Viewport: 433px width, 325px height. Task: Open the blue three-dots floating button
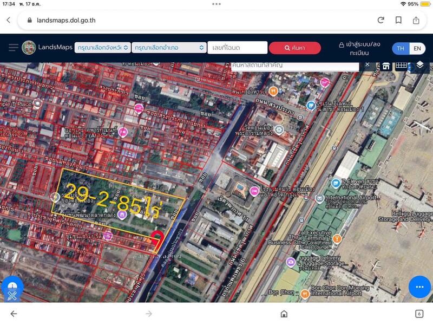pyautogui.click(x=419, y=286)
